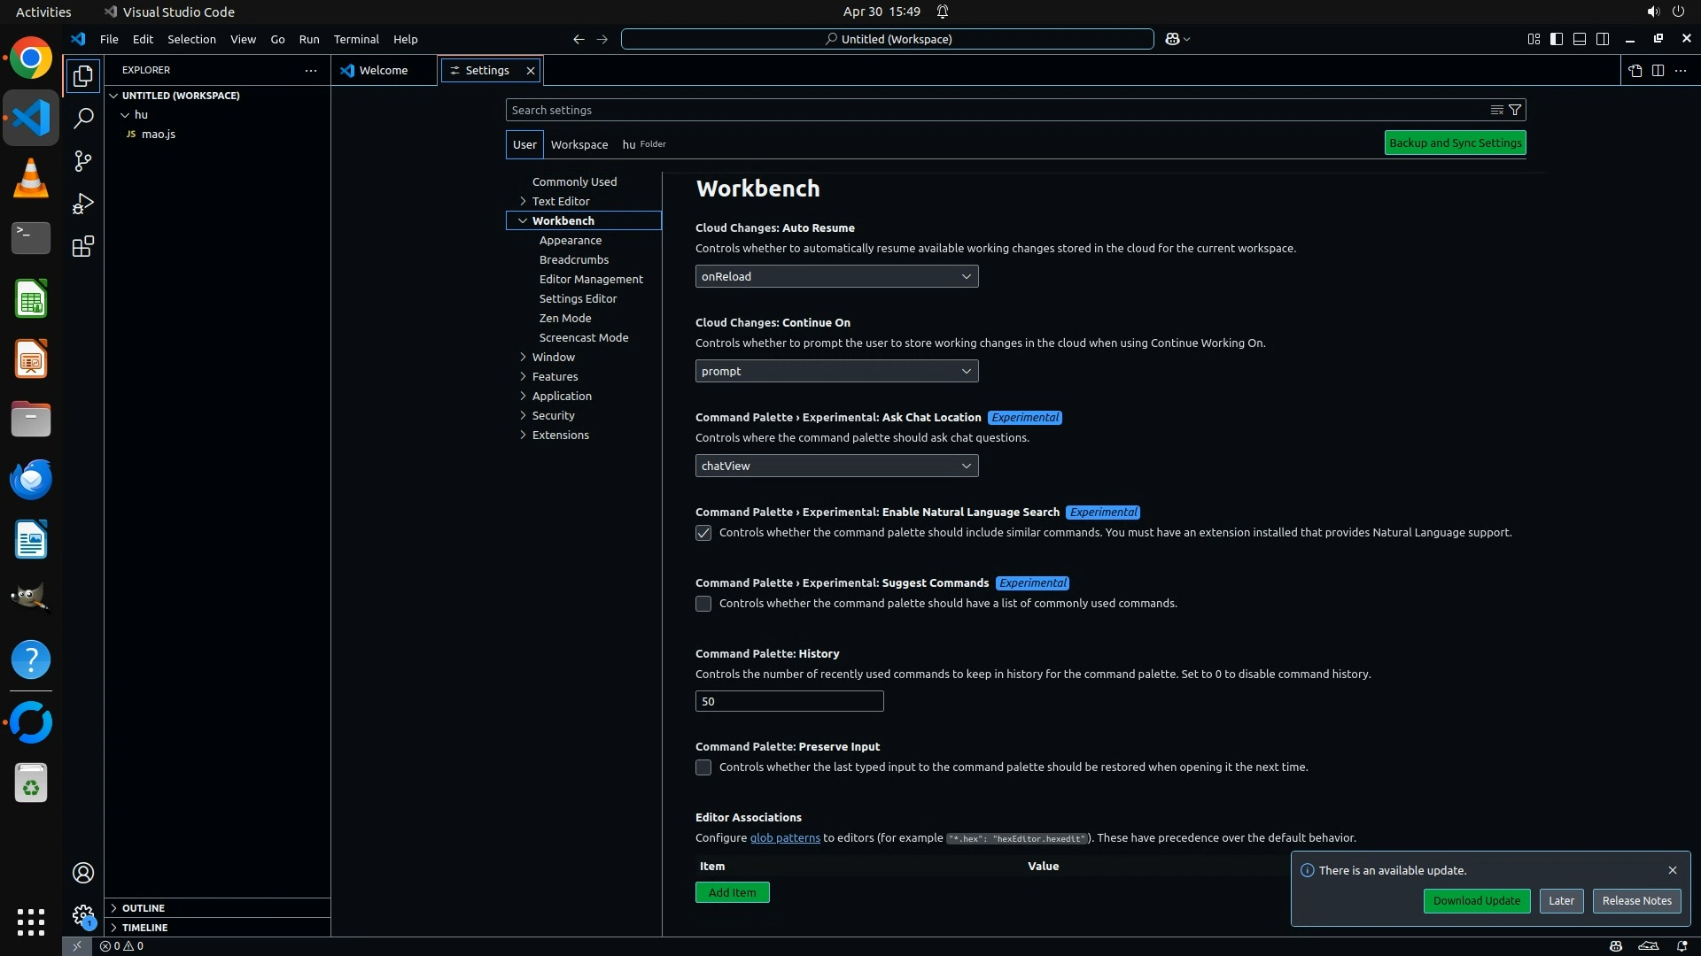Viewport: 1701px width, 956px height.
Task: Disable Enable Natural Language Search checkbox
Action: tap(703, 533)
